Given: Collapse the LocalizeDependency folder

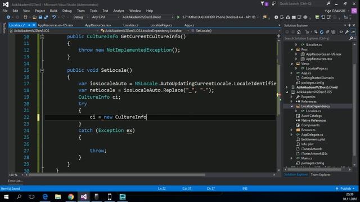Looking at the screenshot, I should point(291,106).
